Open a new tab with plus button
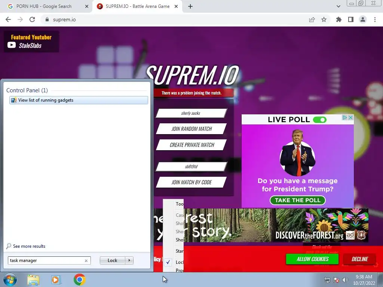The height and width of the screenshot is (287, 383). tap(190, 6)
